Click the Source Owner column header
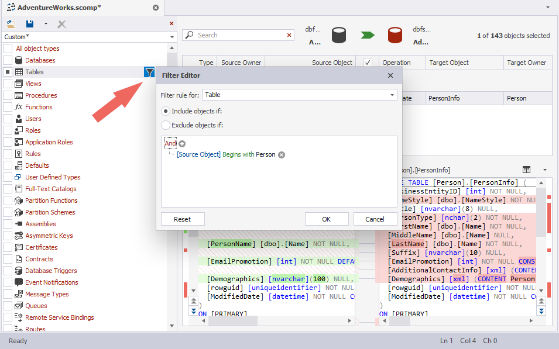This screenshot has height=349, width=559. coord(241,63)
